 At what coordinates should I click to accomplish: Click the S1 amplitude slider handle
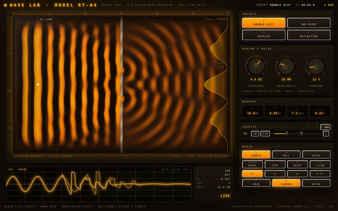287,134
